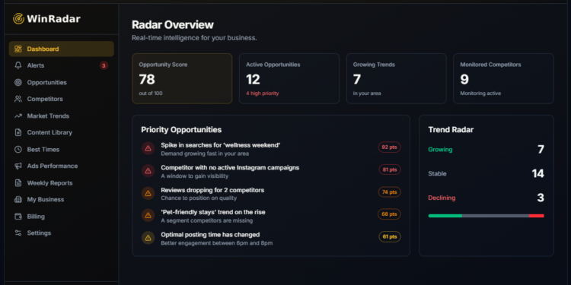Open the Best Times page
The height and width of the screenshot is (285, 571).
[61, 150]
